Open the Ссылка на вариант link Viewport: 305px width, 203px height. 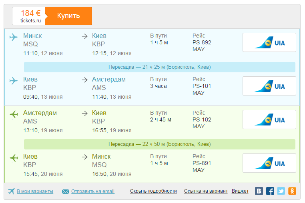coord(206,191)
